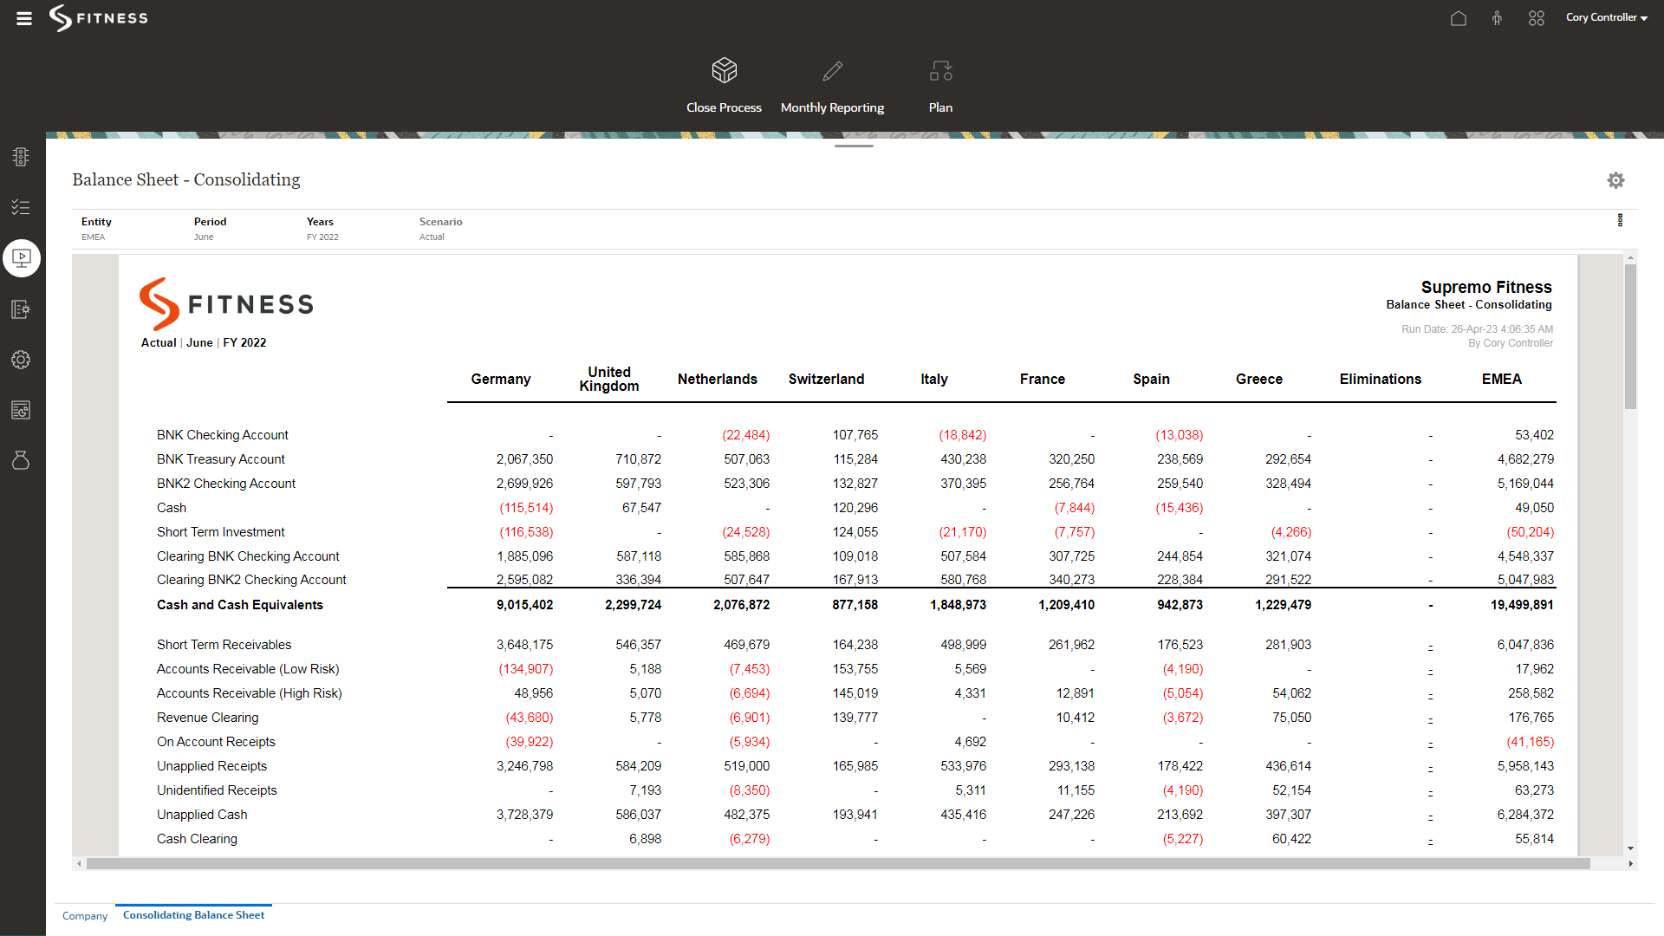Open the Navigator four-circles icon

[1537, 18]
